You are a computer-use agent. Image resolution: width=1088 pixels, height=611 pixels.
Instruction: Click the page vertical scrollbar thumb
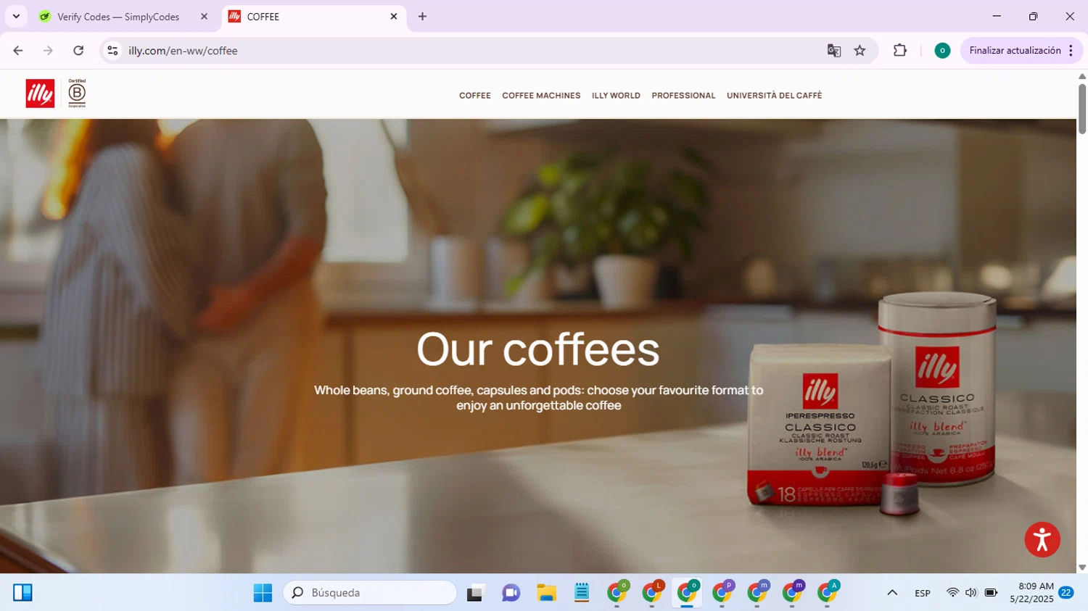pyautogui.click(x=1082, y=109)
